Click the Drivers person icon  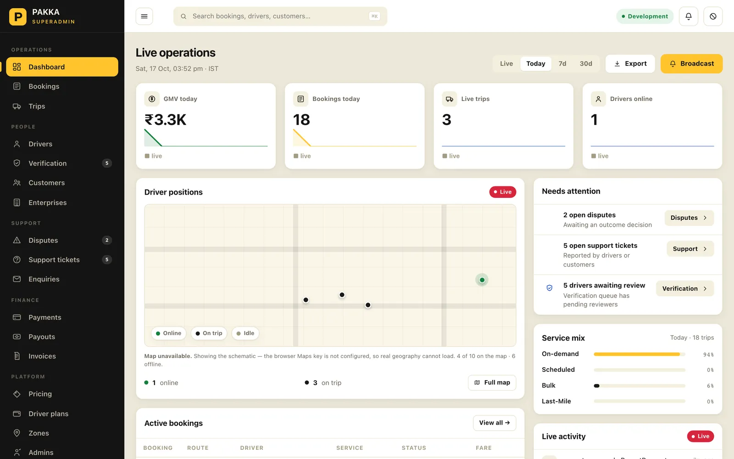click(17, 144)
